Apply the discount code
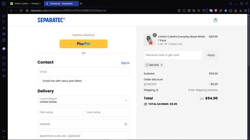 pos(211,55)
